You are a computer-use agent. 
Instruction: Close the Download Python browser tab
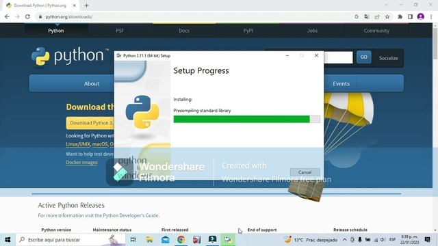pyautogui.click(x=75, y=5)
